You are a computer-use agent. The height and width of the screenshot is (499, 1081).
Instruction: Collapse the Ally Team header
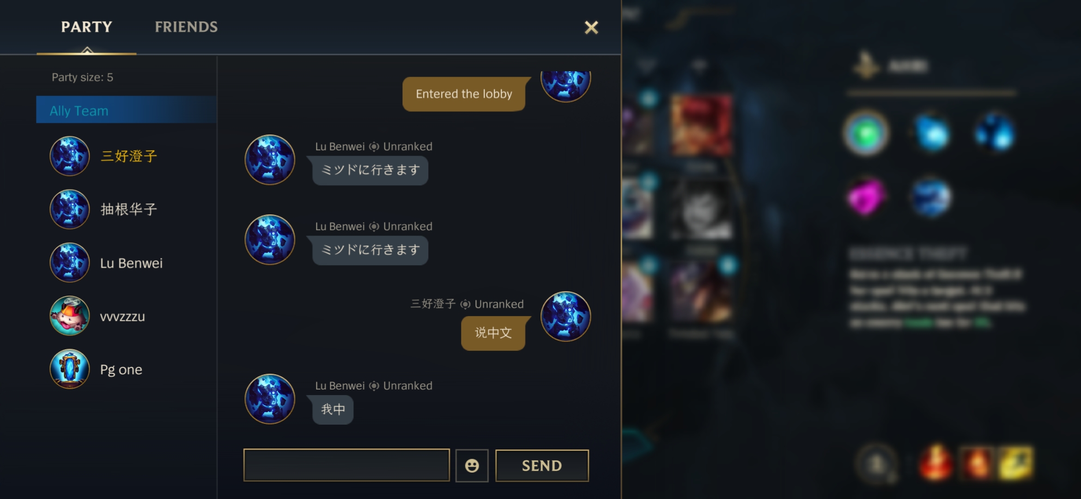[x=126, y=110]
